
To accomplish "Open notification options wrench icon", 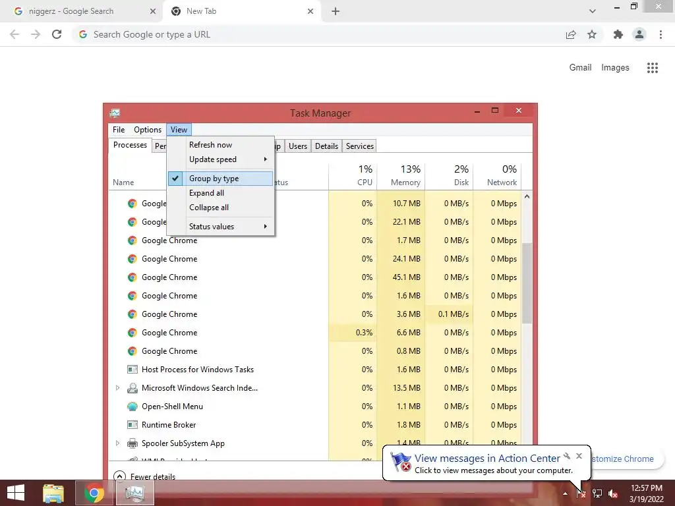I will click(x=567, y=456).
